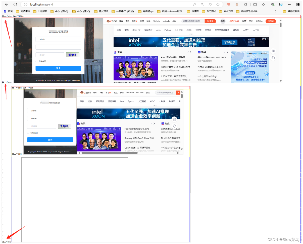This screenshot has height=244, width=303.
Task: Start read aloud from the address bar
Action: tap(210, 5)
